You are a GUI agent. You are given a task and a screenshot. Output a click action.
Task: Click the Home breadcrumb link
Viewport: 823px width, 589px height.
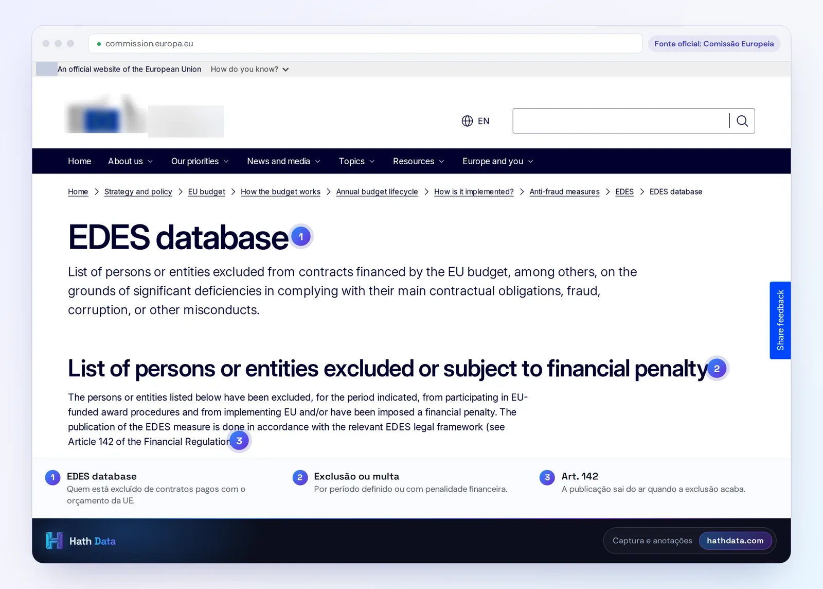tap(78, 192)
